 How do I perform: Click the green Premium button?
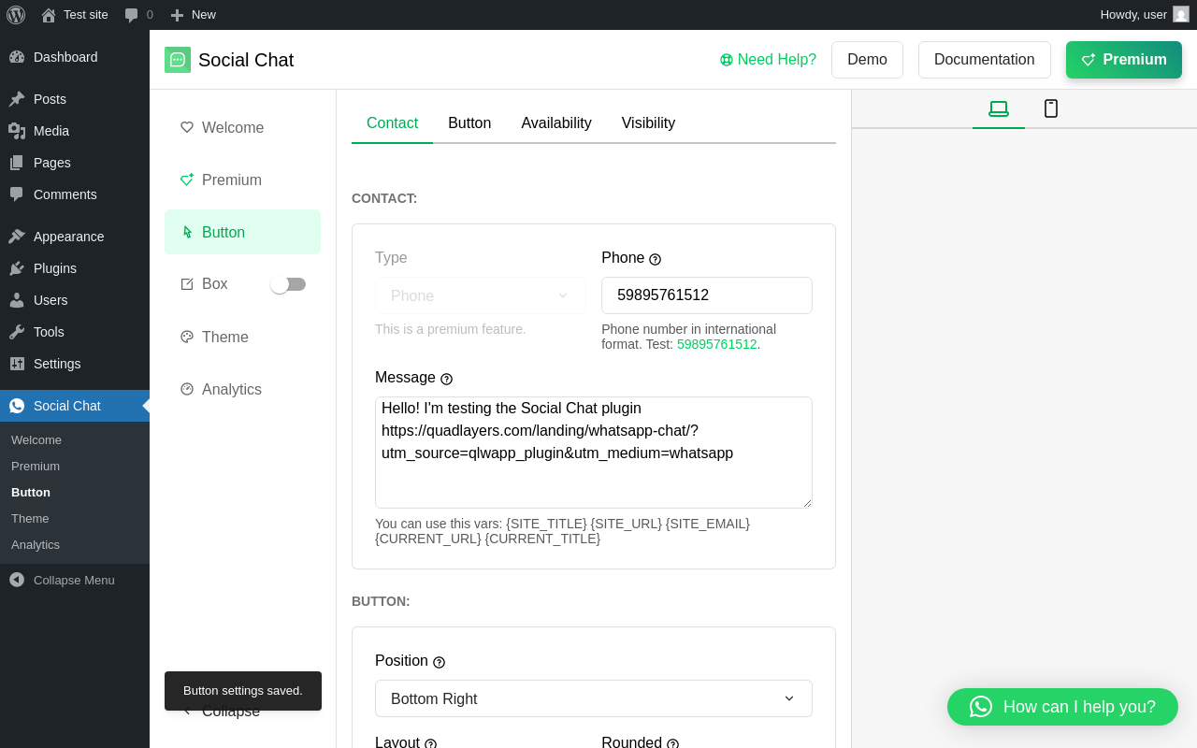click(x=1123, y=60)
